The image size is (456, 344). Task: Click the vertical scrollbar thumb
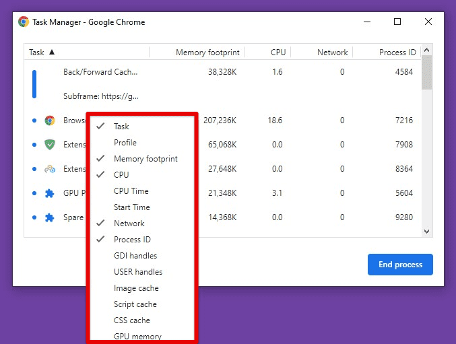(426, 72)
